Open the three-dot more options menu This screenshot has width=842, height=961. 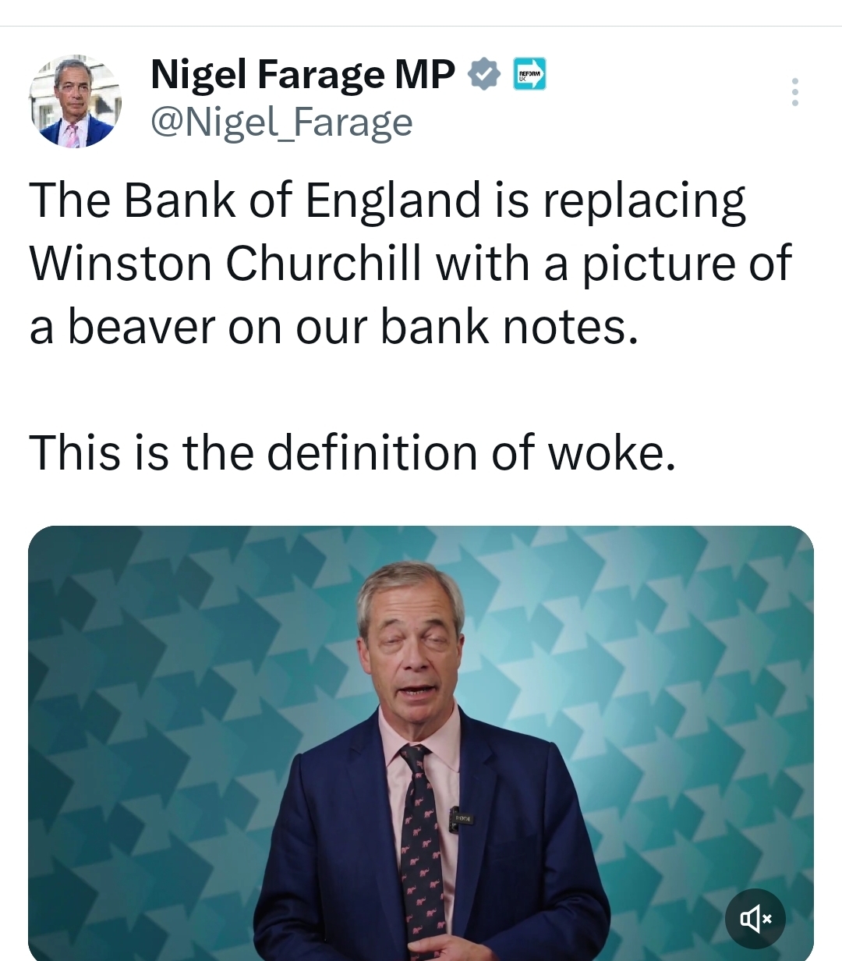pos(794,92)
